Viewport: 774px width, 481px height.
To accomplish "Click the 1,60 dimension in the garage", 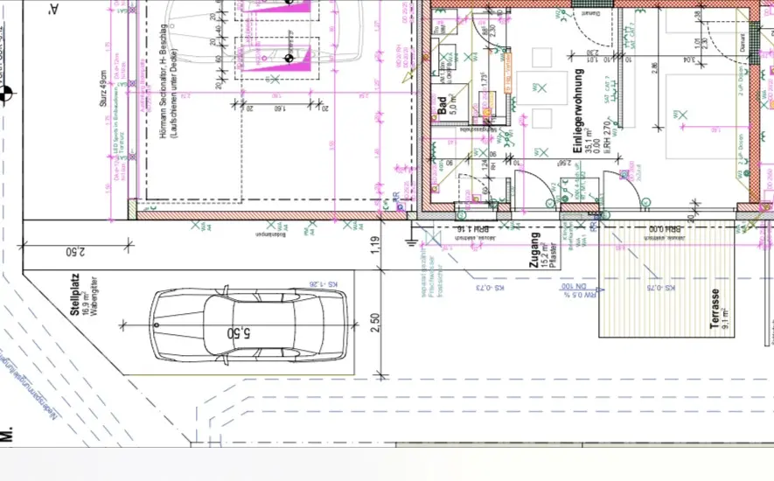I will click(276, 110).
